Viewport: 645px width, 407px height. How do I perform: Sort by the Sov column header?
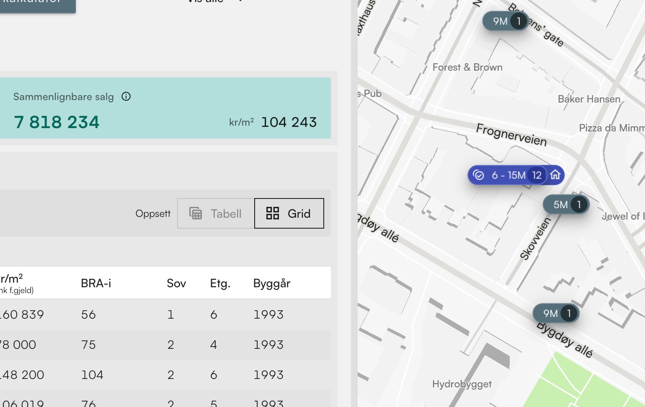coord(176,283)
